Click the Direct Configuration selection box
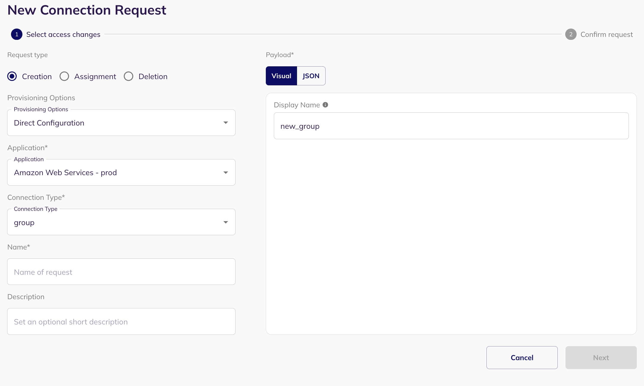The width and height of the screenshot is (644, 386). tap(113, 123)
